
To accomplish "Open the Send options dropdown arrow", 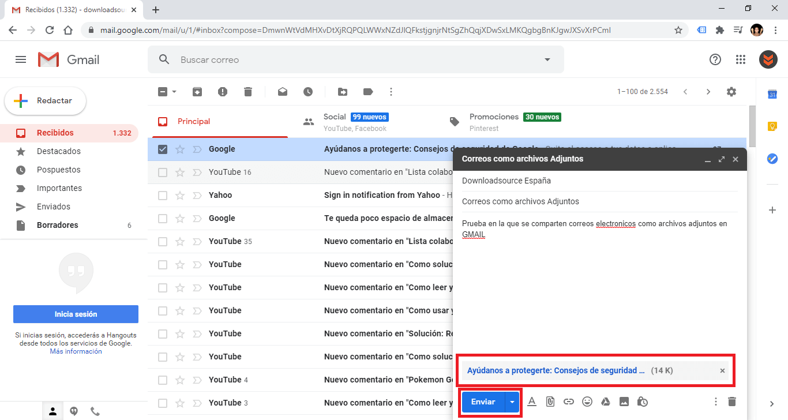I will point(512,402).
